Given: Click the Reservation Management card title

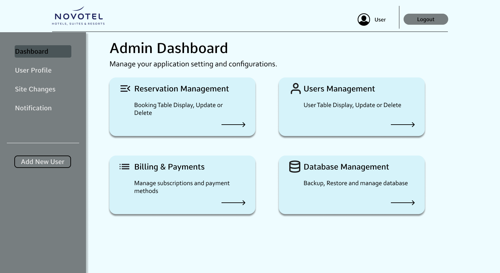Looking at the screenshot, I should tap(181, 89).
